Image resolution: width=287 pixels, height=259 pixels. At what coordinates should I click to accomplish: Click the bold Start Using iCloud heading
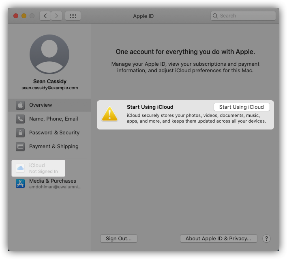click(x=150, y=107)
